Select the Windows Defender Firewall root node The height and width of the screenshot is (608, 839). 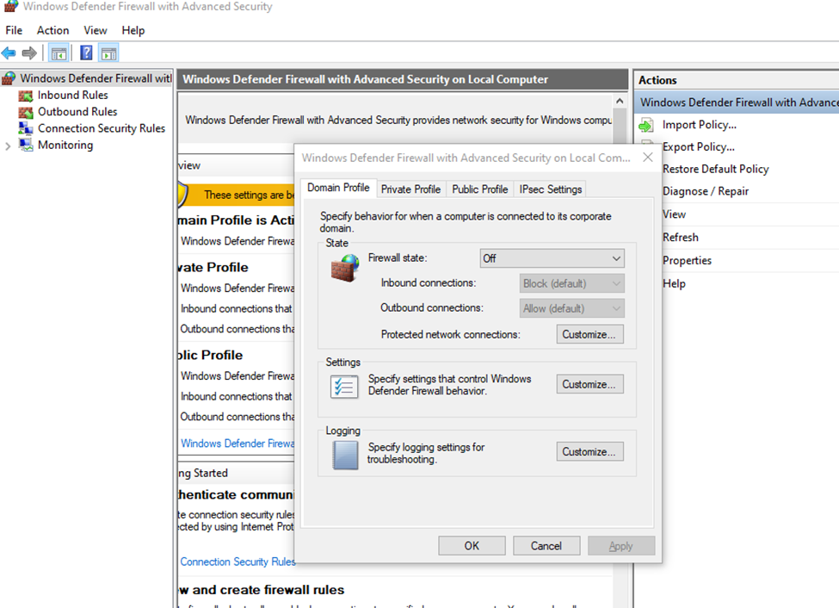(x=86, y=78)
